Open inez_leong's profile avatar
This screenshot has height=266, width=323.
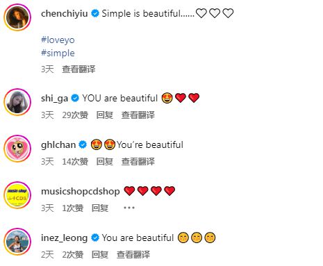(17, 242)
